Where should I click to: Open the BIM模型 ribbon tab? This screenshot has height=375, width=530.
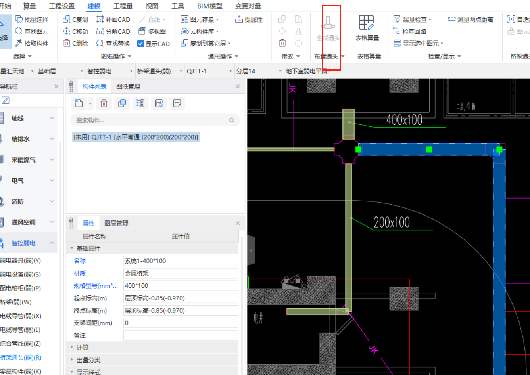pos(210,6)
